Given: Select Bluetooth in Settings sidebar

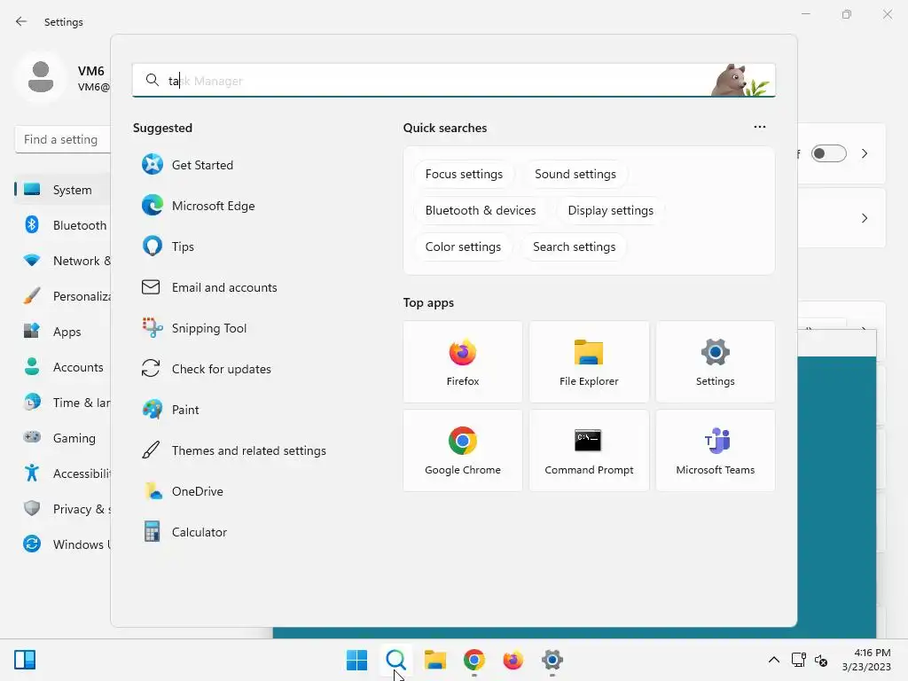Looking at the screenshot, I should click(x=63, y=224).
